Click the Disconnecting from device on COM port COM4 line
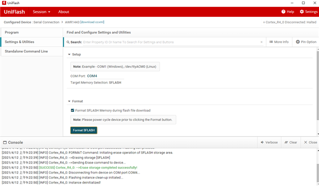Screen dimensions: 319x186 [x=71, y=173]
